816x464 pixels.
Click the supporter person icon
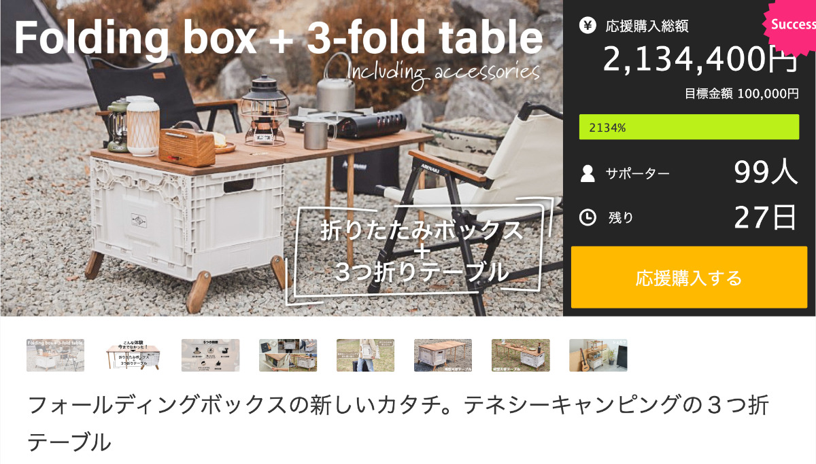click(588, 174)
